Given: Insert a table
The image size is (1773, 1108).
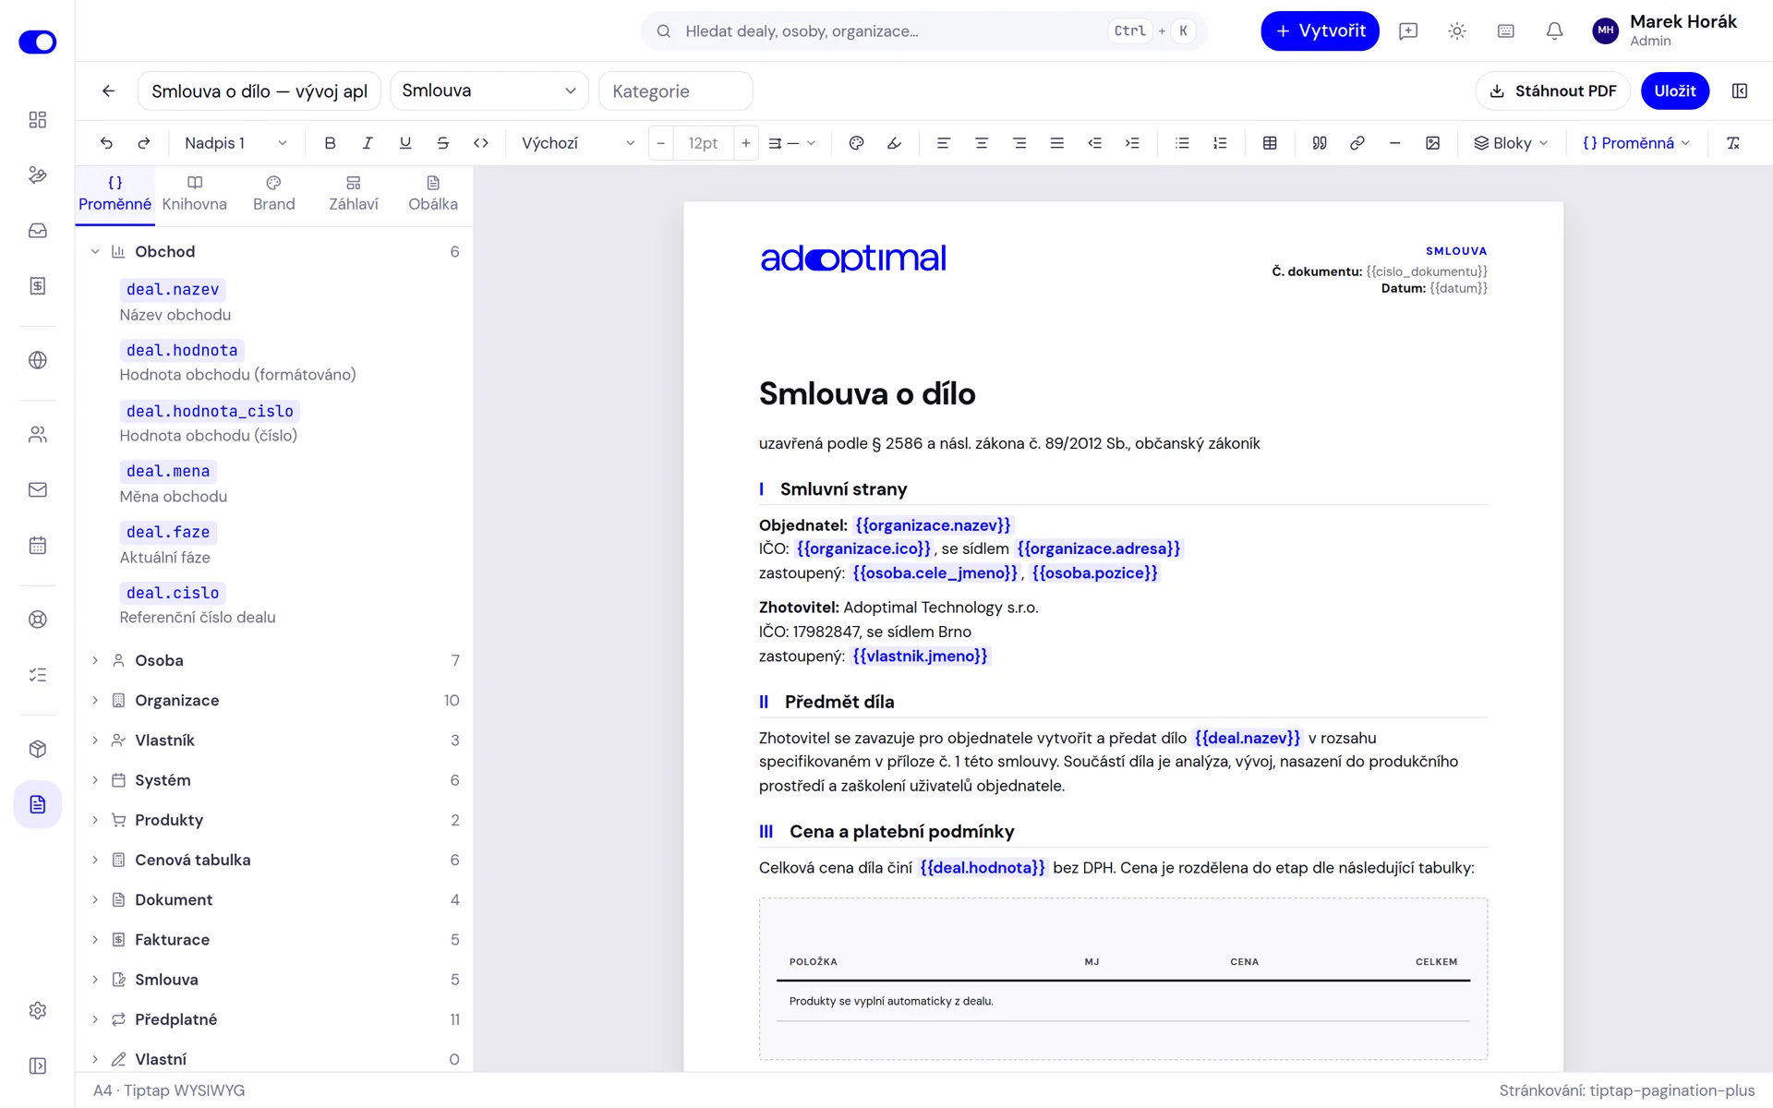Looking at the screenshot, I should [1270, 143].
